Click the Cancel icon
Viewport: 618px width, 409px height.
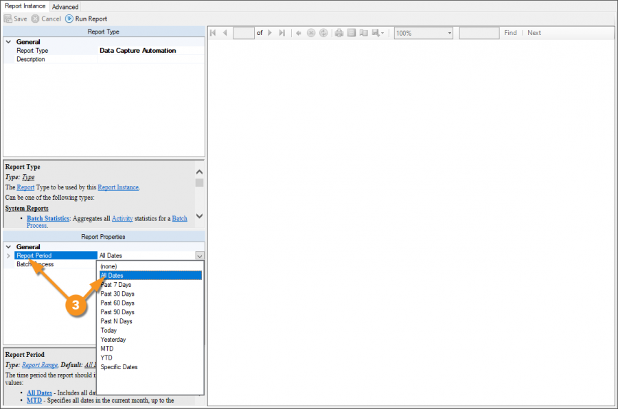click(x=36, y=19)
